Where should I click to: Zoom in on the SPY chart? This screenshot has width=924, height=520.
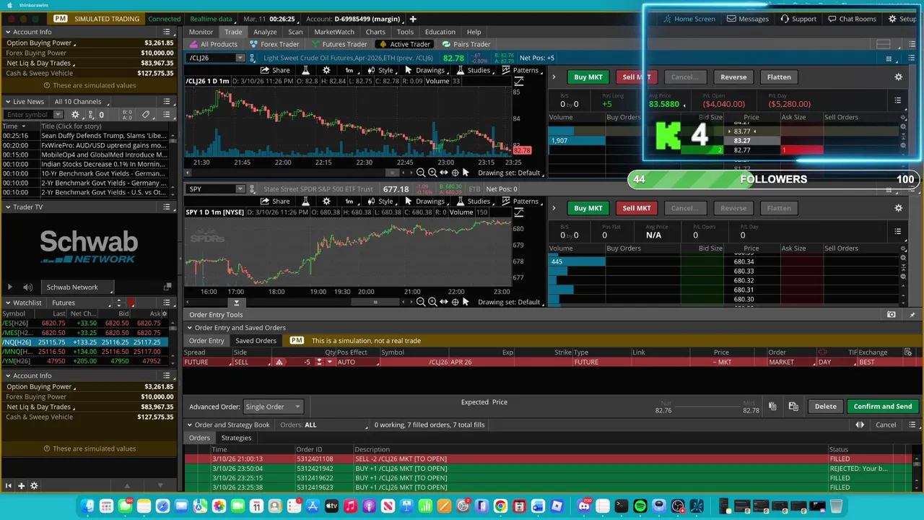(x=432, y=302)
